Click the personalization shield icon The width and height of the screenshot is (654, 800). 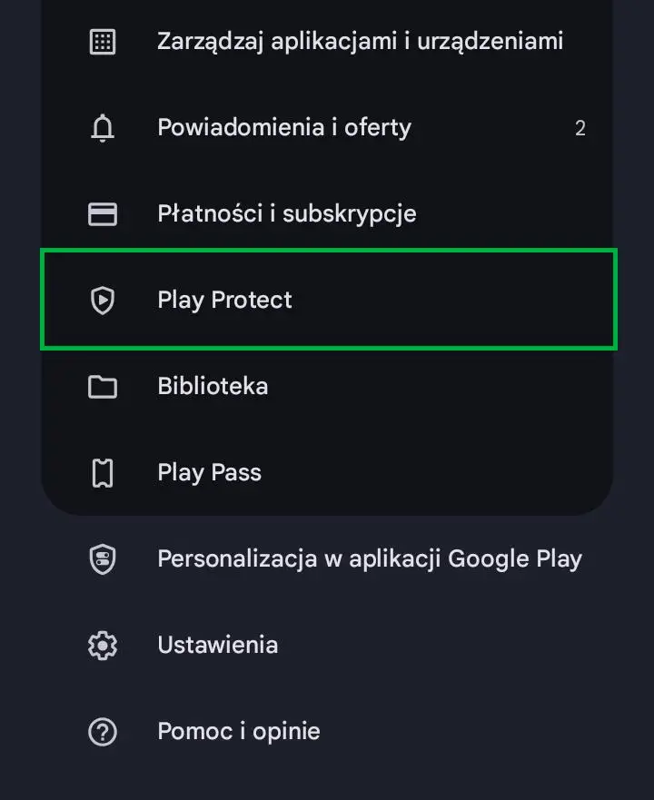pyautogui.click(x=103, y=559)
